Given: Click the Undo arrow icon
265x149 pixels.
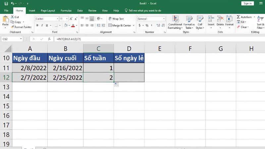Looking at the screenshot, I should (x=13, y=3).
